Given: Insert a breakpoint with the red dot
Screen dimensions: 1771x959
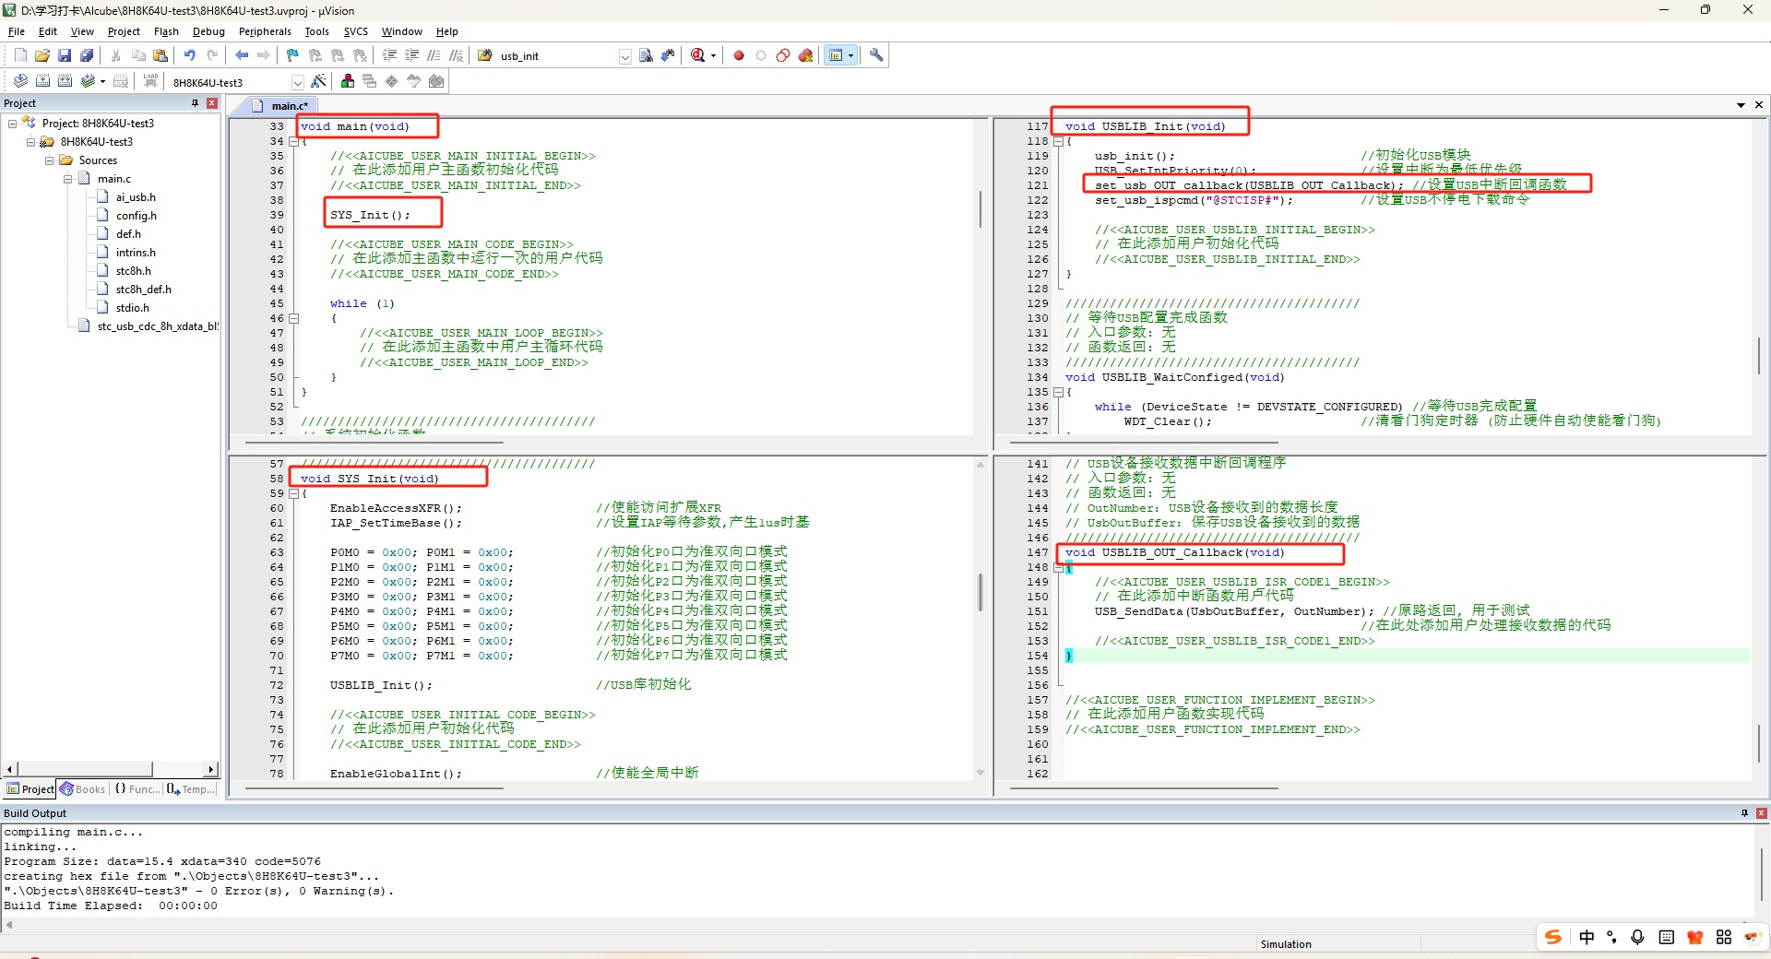Looking at the screenshot, I should (739, 55).
